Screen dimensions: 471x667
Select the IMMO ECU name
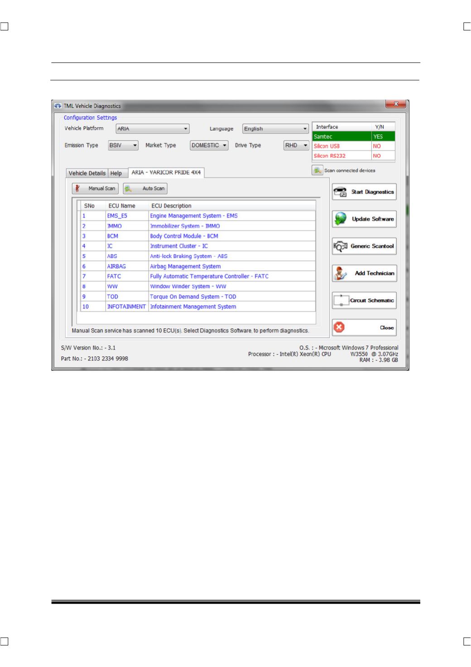pos(114,226)
